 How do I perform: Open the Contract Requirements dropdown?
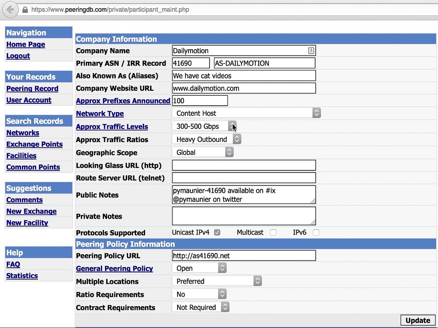[x=201, y=307]
